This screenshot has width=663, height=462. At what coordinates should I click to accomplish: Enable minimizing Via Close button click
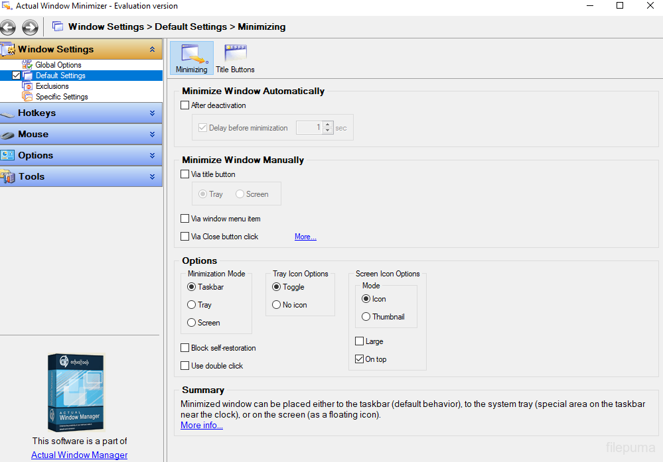pos(185,237)
